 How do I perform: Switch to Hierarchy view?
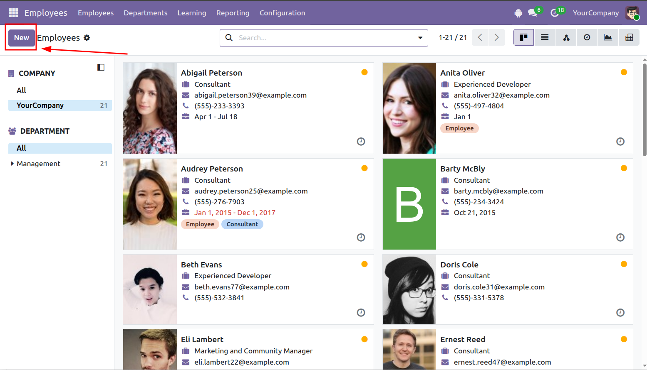566,37
